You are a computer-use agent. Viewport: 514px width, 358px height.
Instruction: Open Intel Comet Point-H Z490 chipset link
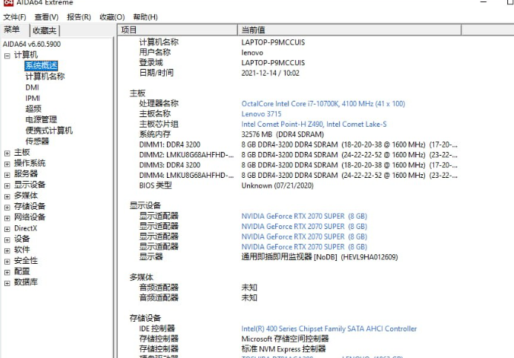pos(314,124)
